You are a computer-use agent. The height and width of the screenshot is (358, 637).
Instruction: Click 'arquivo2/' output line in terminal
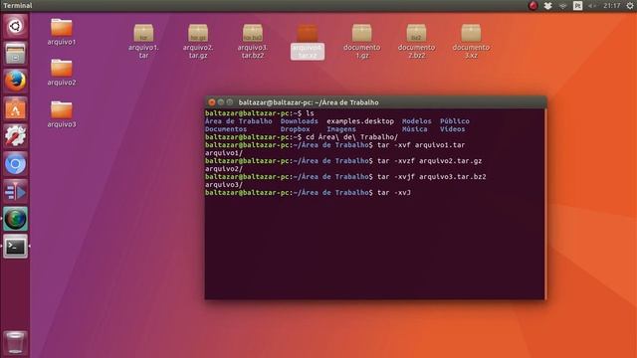pos(224,169)
